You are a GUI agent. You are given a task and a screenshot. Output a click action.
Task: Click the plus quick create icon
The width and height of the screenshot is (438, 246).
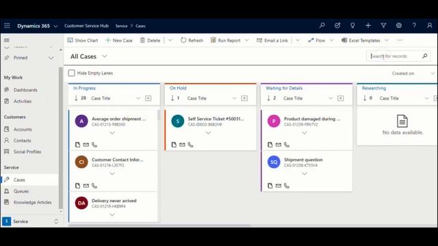pyautogui.click(x=368, y=25)
